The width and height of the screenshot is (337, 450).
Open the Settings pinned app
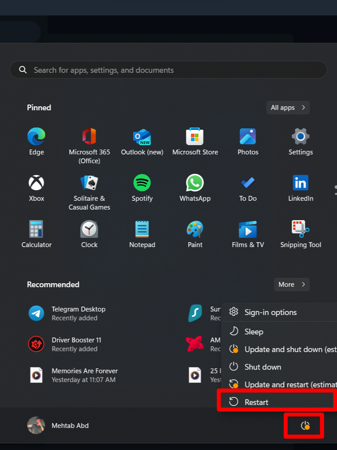point(300,142)
